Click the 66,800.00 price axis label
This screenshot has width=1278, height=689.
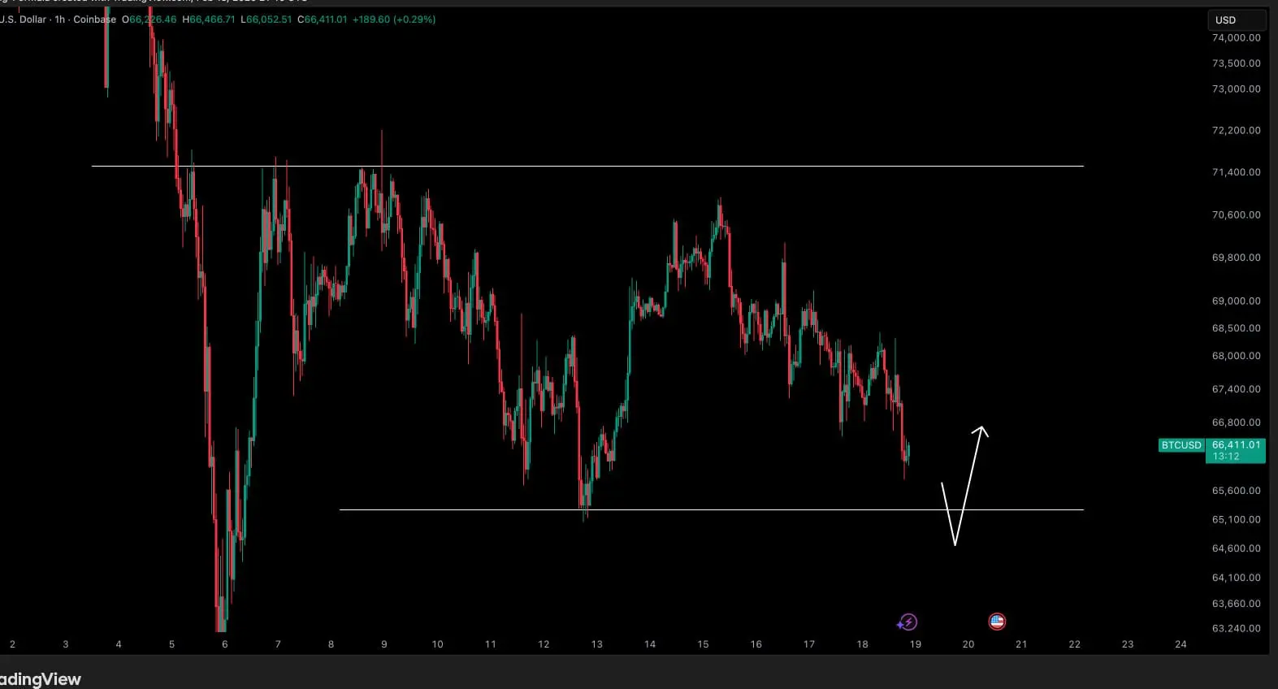coord(1236,422)
